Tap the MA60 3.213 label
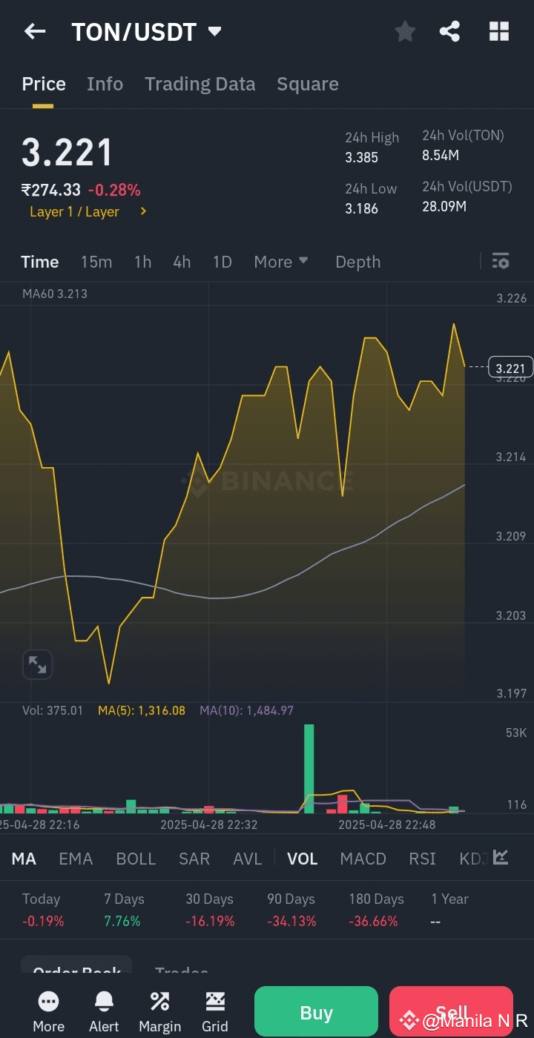The width and height of the screenshot is (534, 1038). (x=55, y=294)
